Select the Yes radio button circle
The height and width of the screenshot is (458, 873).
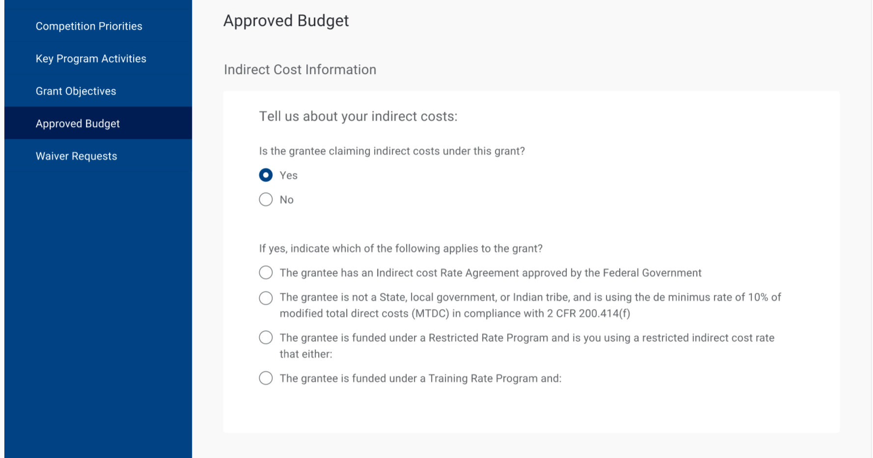click(x=266, y=175)
